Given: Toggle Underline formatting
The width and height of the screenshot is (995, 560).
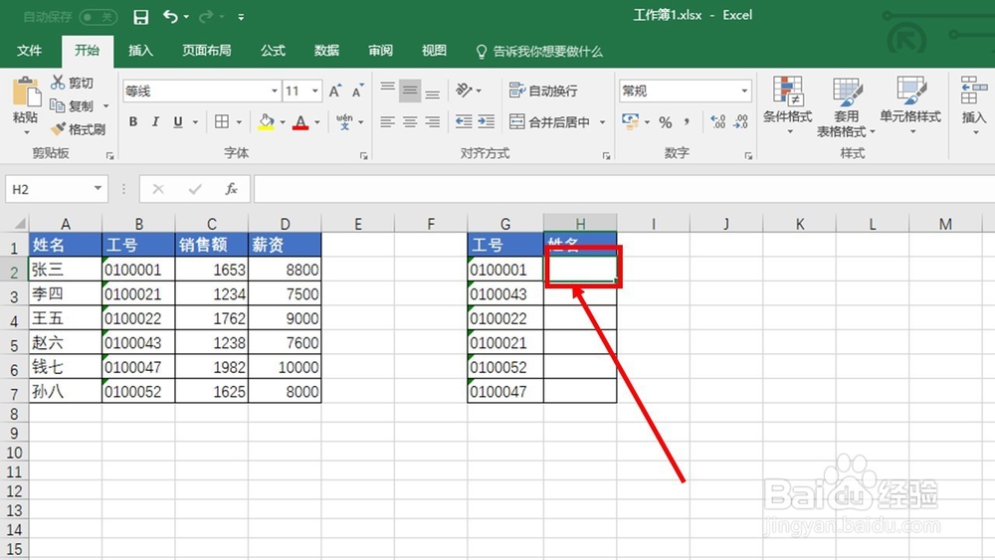Looking at the screenshot, I should pos(178,121).
